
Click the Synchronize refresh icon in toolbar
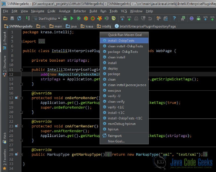click(19, 18)
